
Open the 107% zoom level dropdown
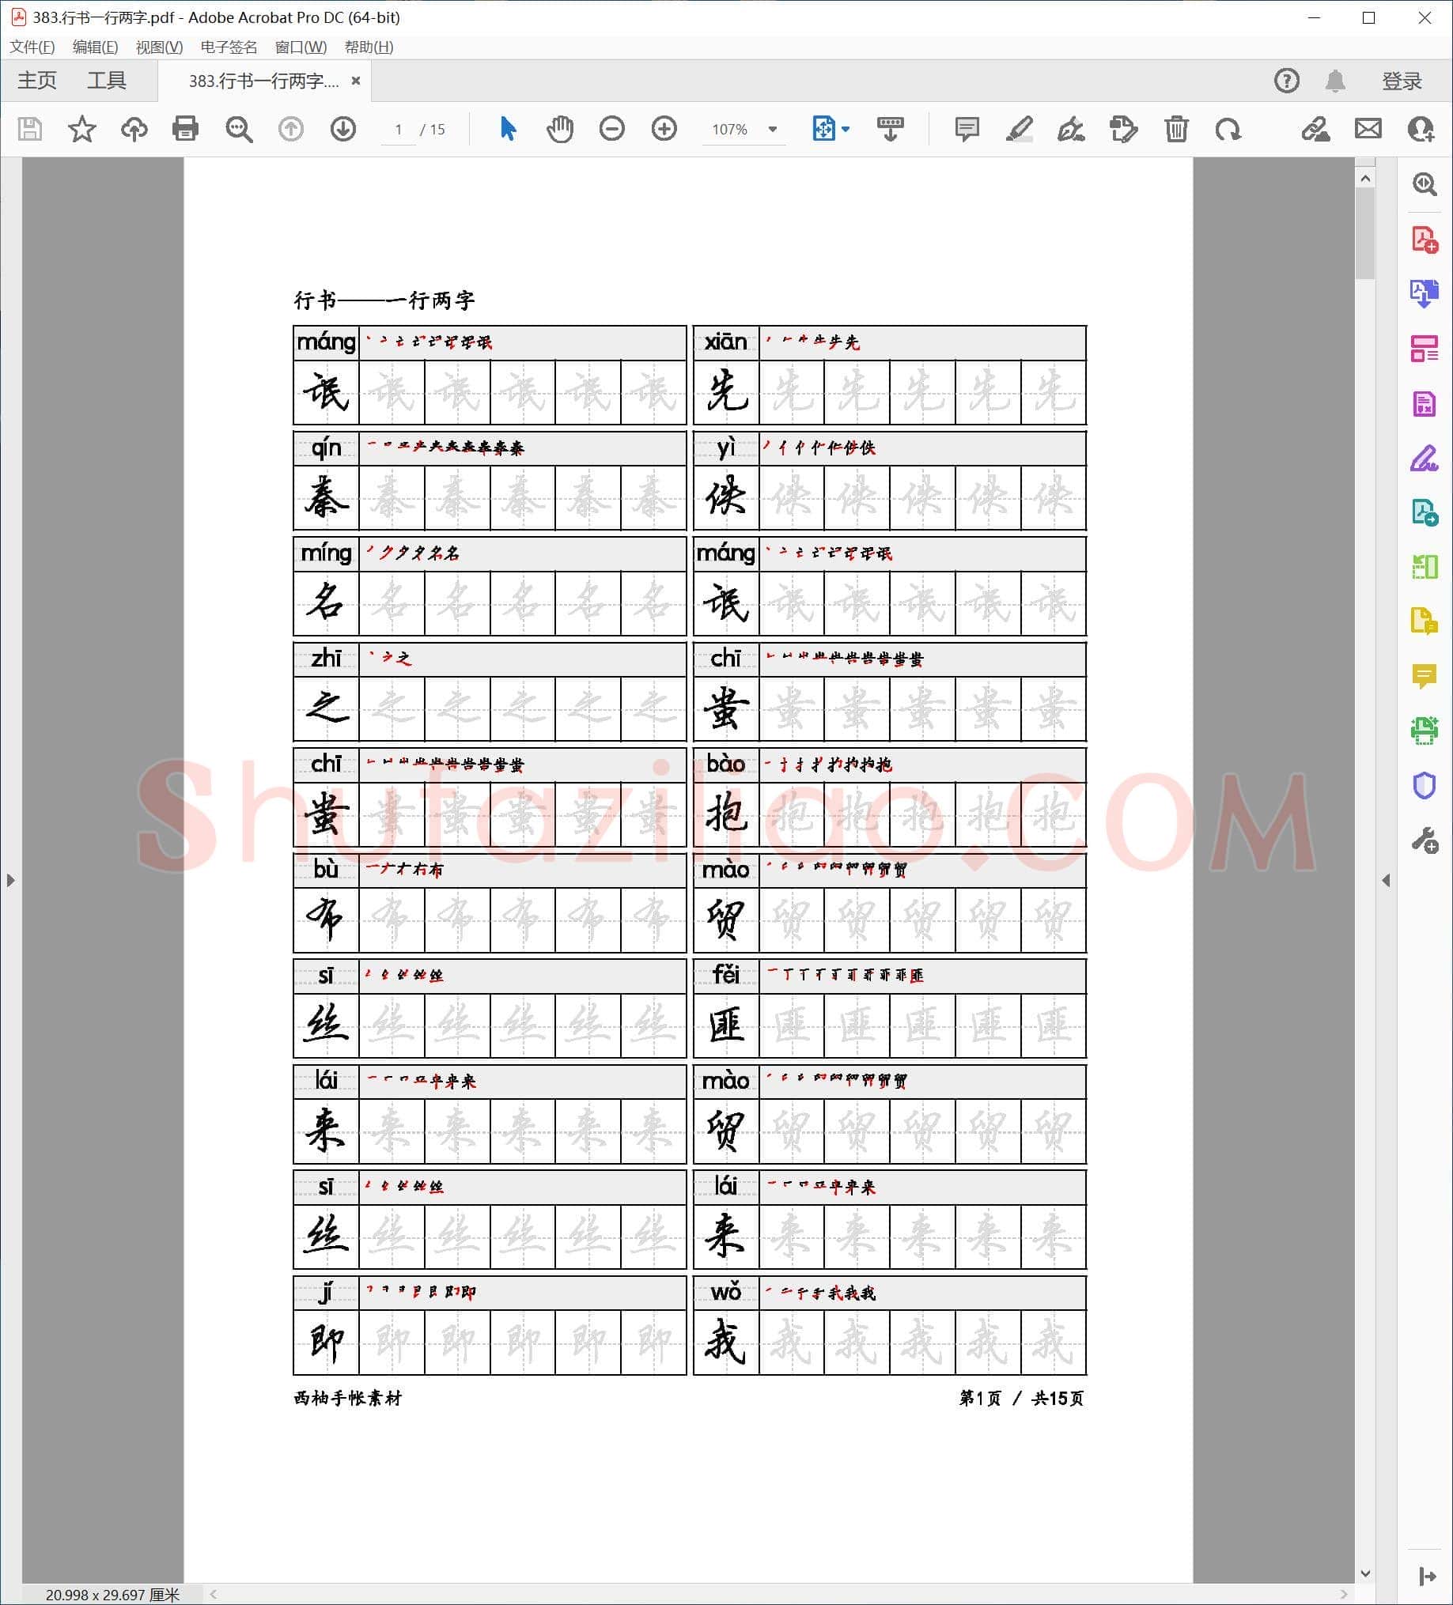pos(744,130)
